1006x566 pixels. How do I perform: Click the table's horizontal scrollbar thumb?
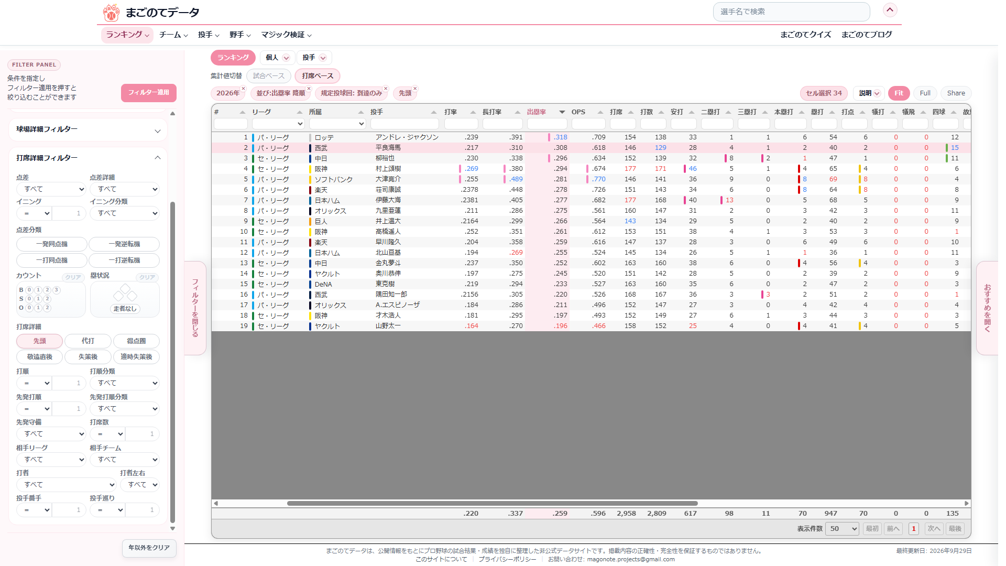click(493, 504)
